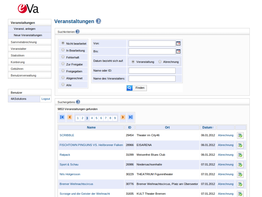
Task: Focus the Von date input
Action: pyautogui.click(x=152, y=44)
